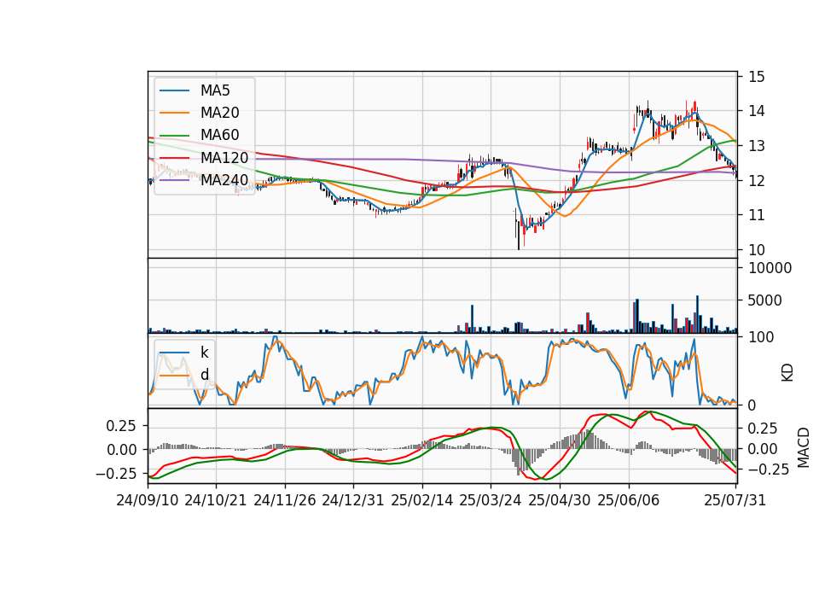Click the 25/04/30 date axis label
Screen dimensions: 819x589
560,500
